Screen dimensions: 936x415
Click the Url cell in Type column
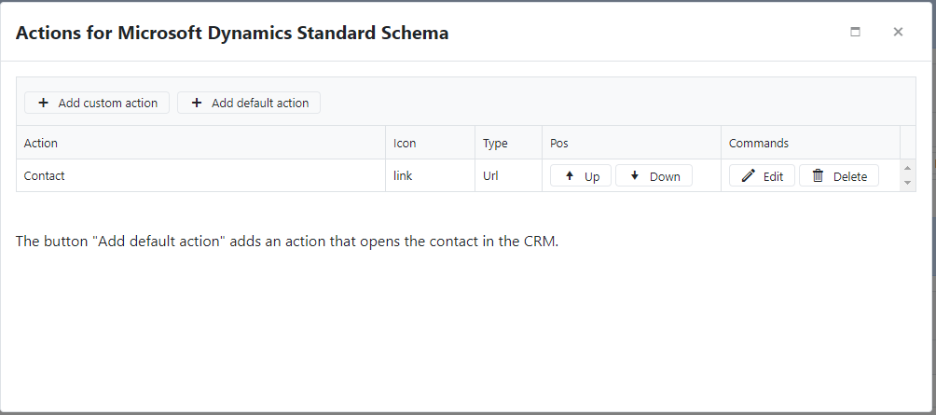(x=490, y=175)
